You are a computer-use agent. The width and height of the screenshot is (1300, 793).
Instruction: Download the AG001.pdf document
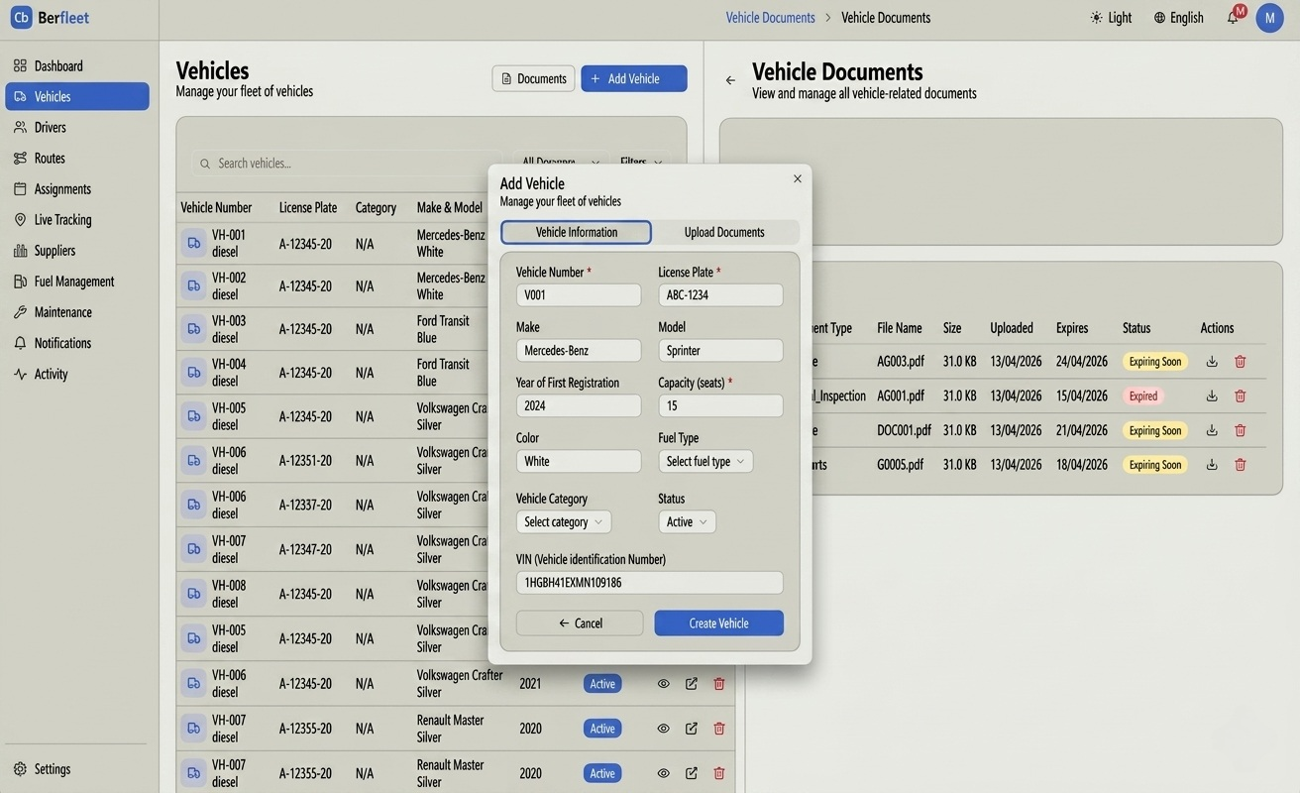[1212, 396]
